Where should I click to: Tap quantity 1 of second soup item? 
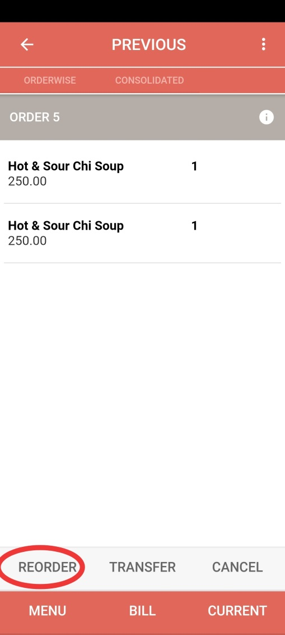[x=194, y=226]
